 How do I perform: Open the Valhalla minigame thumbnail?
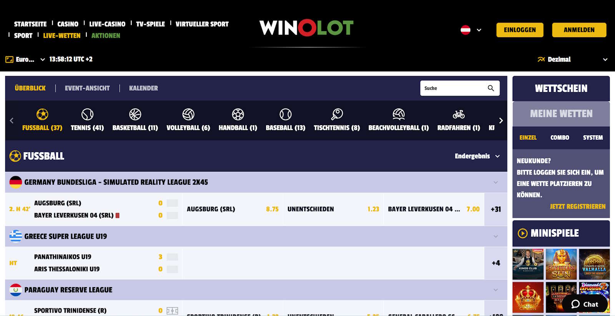point(594,264)
